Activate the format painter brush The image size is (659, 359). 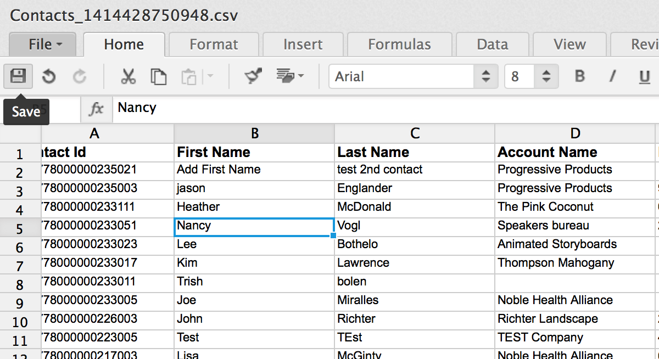(x=253, y=76)
